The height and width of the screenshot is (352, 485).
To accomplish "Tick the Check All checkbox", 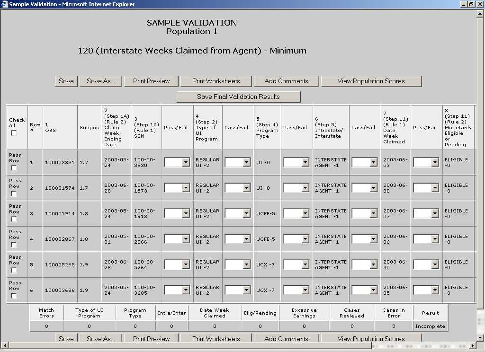I will [x=14, y=133].
